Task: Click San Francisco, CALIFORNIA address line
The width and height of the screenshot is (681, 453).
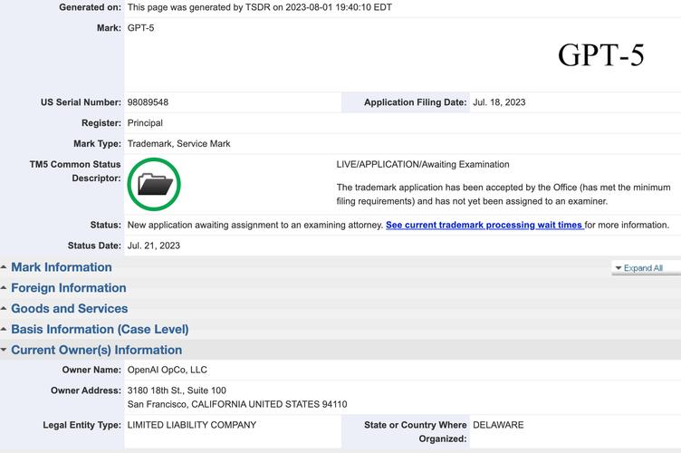Action: [237, 404]
